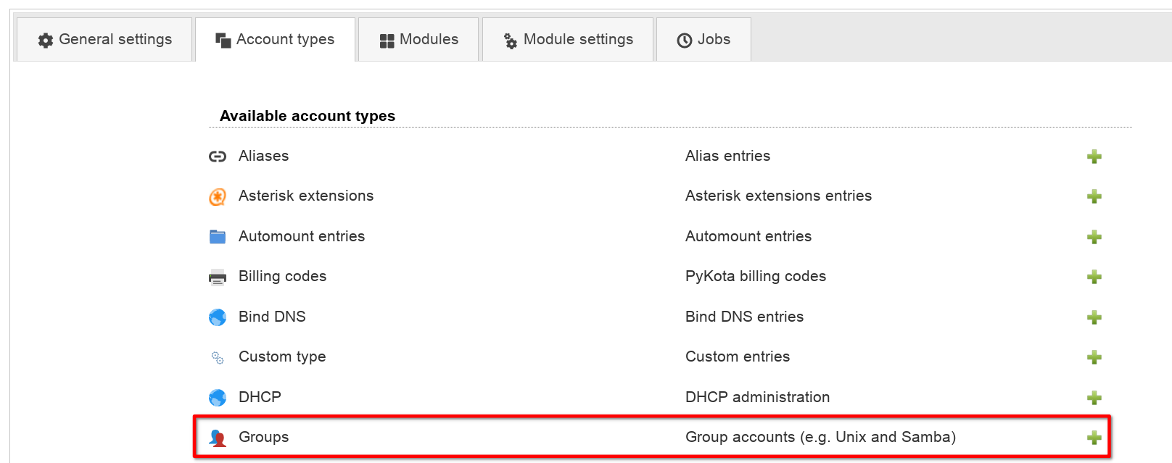1172x463 pixels.
Task: Go to the Jobs tab
Action: [x=703, y=40]
